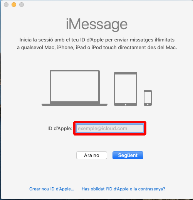The height and width of the screenshot is (200, 193).
Task: Click the home button on the iPad illustration
Action: [x=126, y=104]
